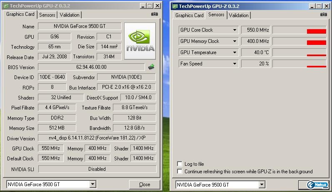Minimize the left GPU-Z window
332x192 pixels.
[x=143, y=6]
